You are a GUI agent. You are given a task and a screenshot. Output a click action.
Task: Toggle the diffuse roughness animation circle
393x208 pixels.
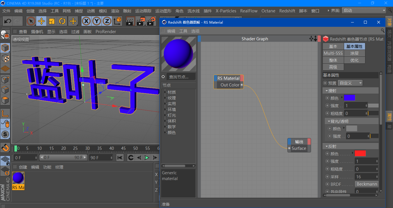click(x=327, y=113)
